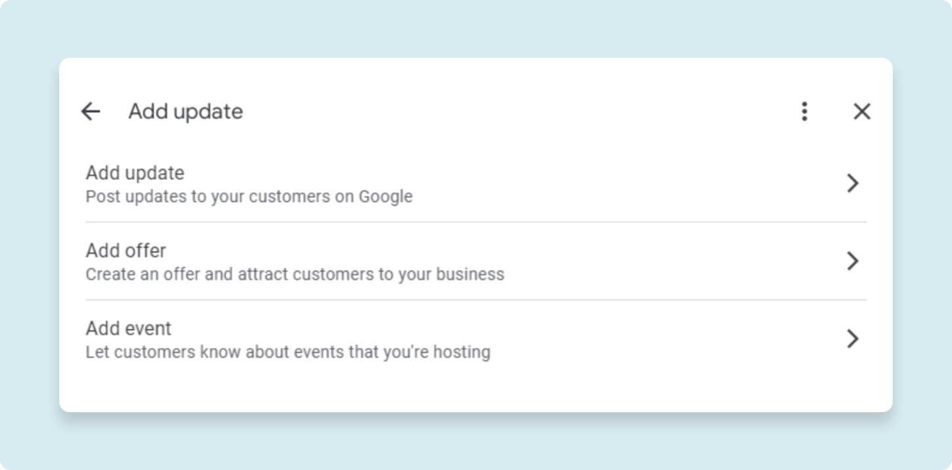Click the word 'Google' in first description
952x470 pixels.
point(385,196)
